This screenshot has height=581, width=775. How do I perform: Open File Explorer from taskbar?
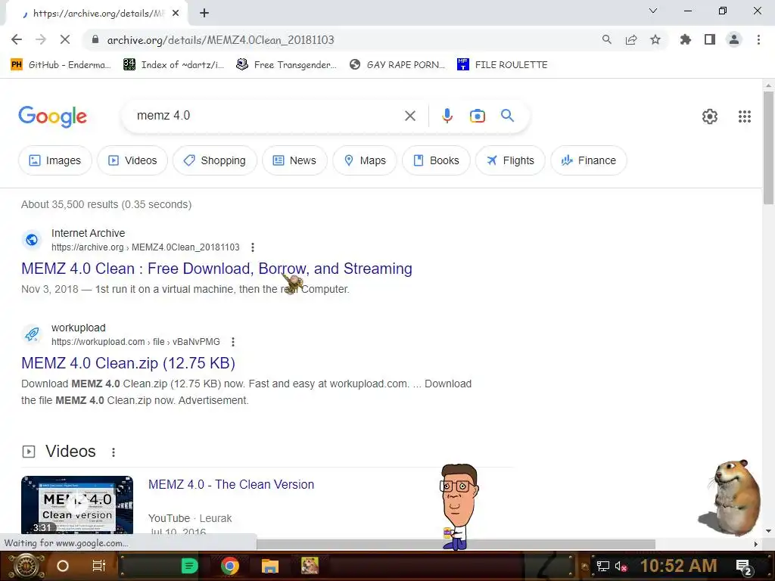pos(270,566)
